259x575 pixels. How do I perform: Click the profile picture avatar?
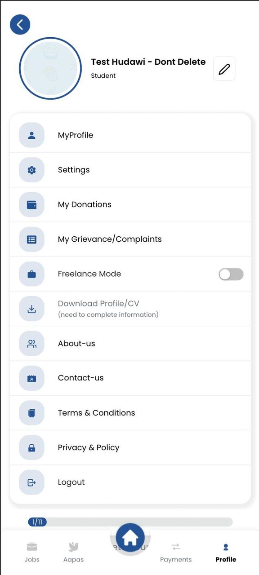pos(50,68)
